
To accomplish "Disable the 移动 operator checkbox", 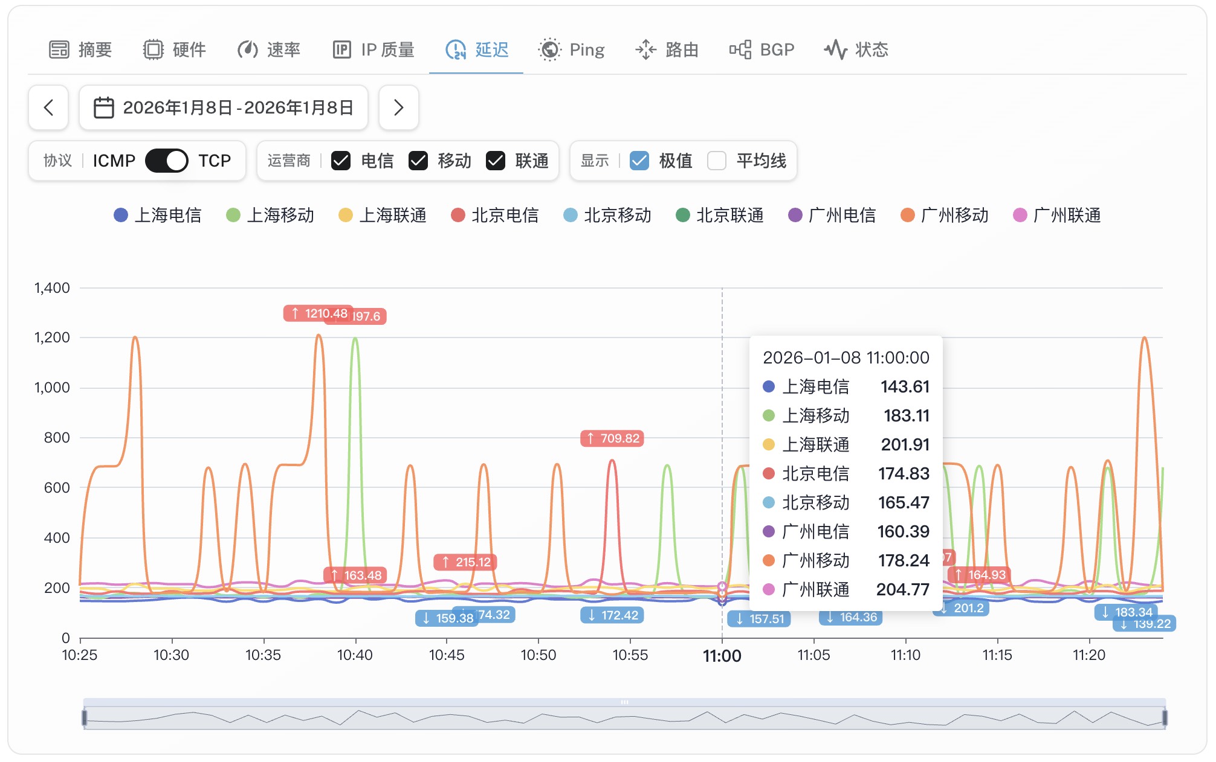I will coord(418,161).
